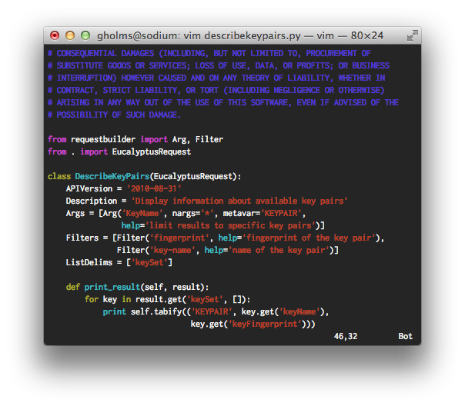This screenshot has height=406, width=465.
Task: Click 'name of the key pair' help string
Action: 279,250
